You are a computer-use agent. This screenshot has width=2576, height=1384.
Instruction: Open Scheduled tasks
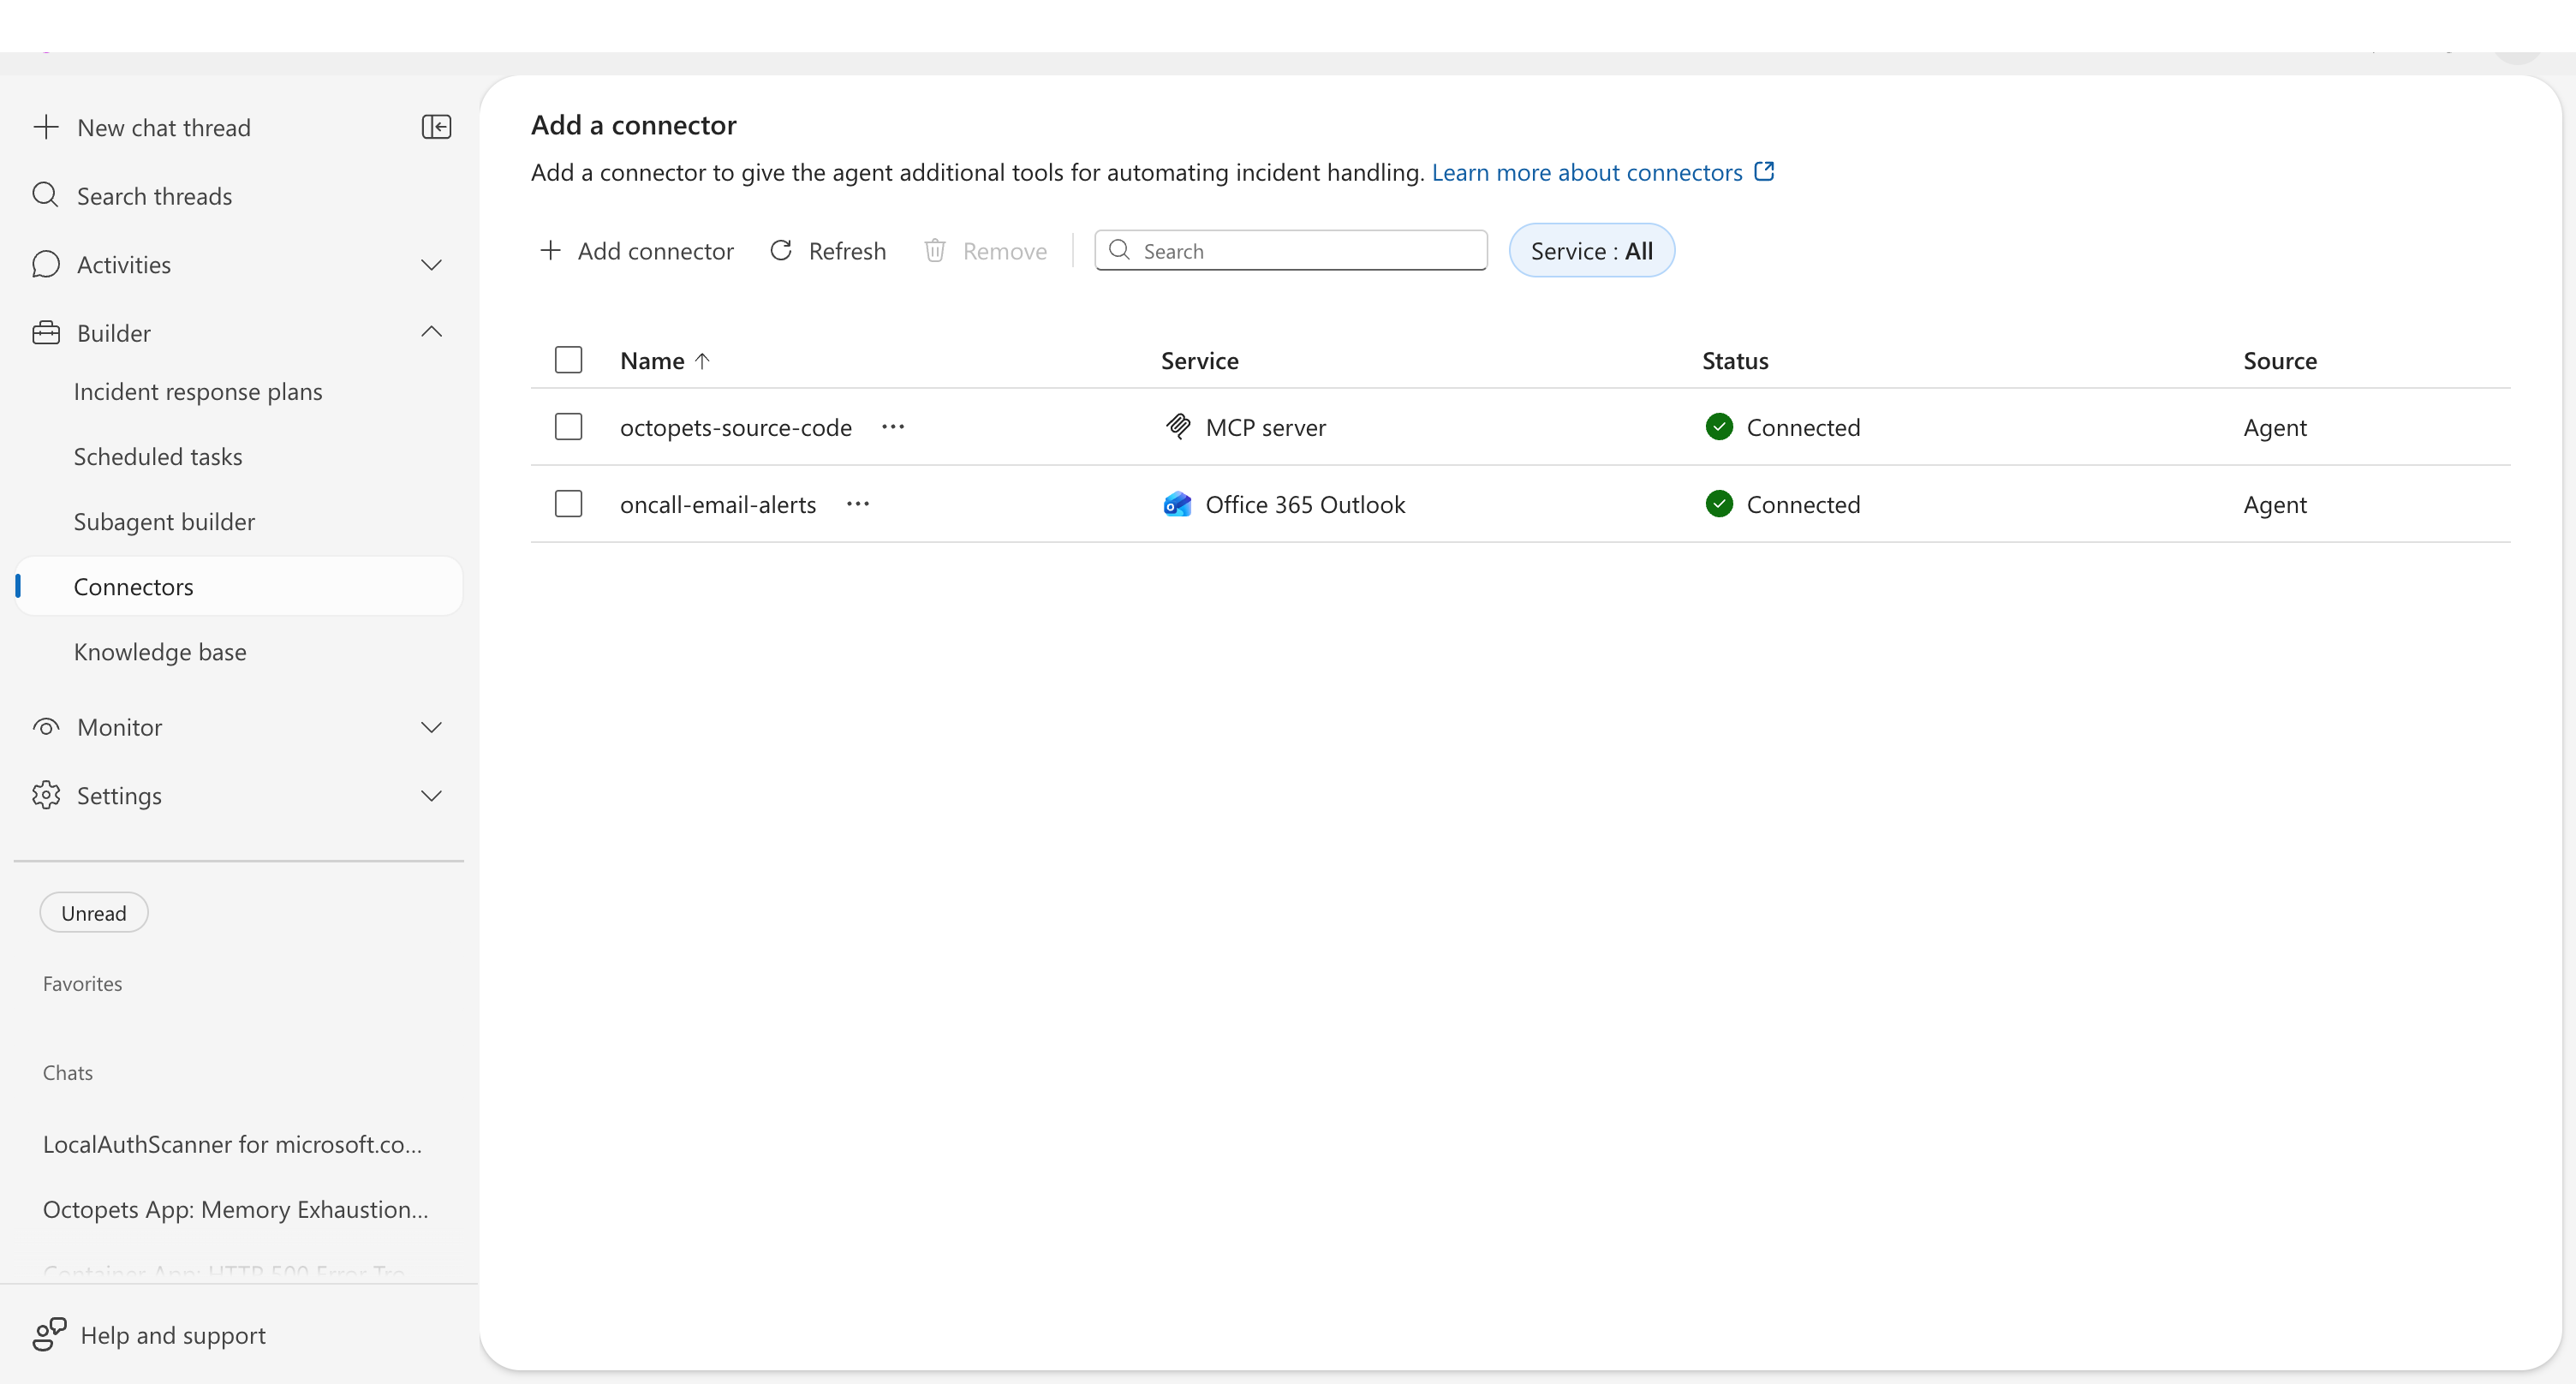point(158,456)
